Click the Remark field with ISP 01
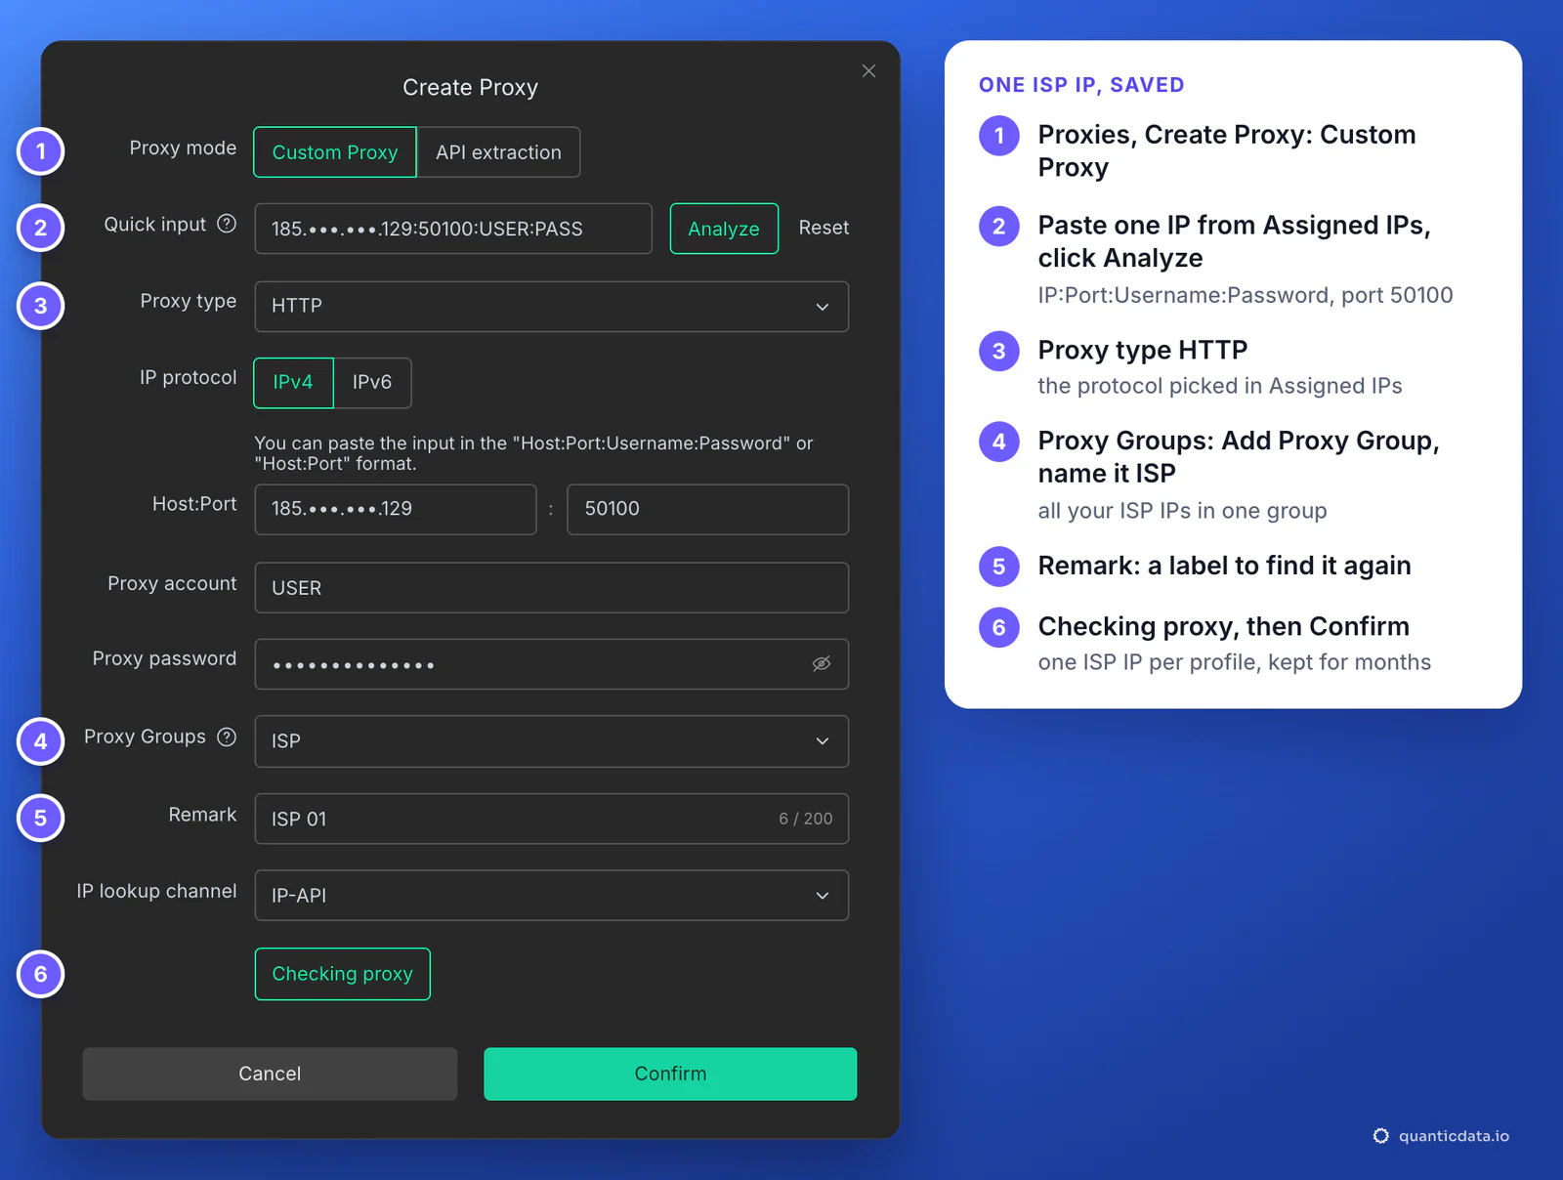The width and height of the screenshot is (1563, 1180). click(x=552, y=819)
